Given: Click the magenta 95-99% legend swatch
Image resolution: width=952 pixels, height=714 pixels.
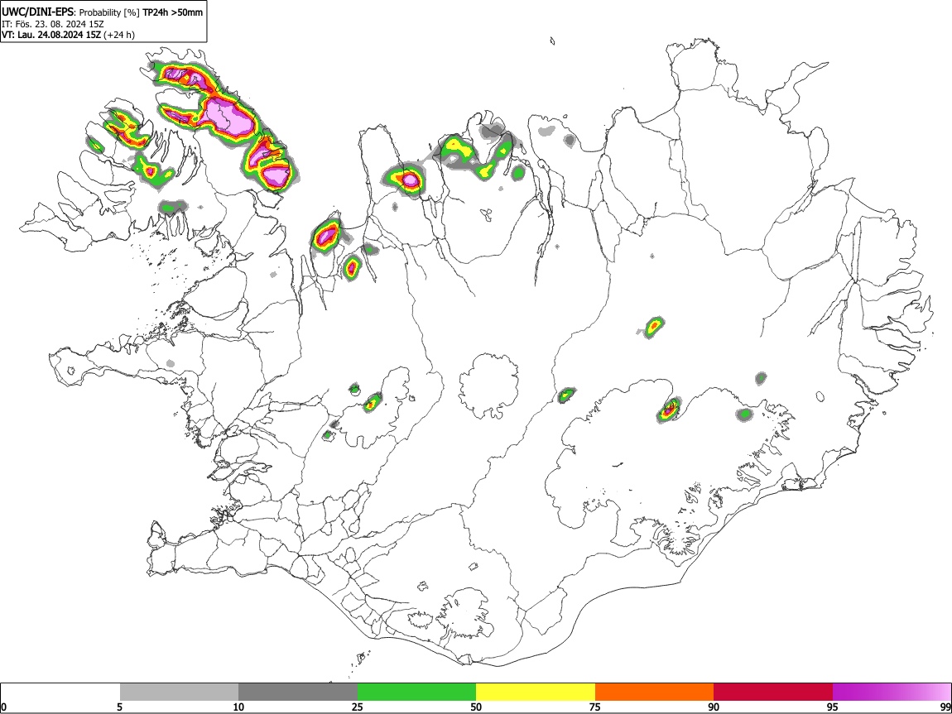Looking at the screenshot, I should tap(892, 692).
